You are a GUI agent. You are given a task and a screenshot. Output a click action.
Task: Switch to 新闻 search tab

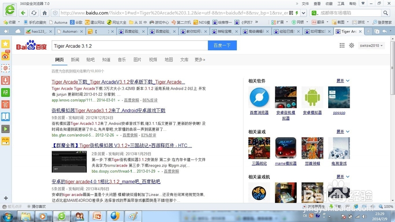[75, 60]
